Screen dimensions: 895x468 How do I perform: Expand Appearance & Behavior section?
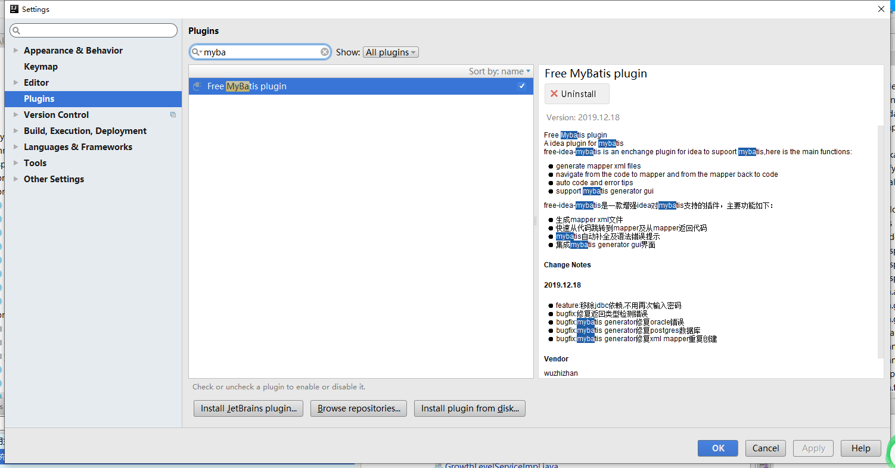tap(15, 51)
